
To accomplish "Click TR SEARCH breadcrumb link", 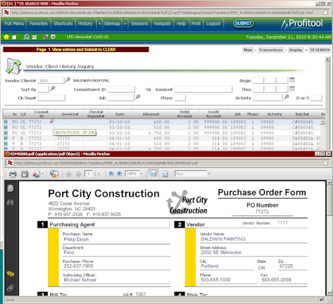I will click(319, 50).
